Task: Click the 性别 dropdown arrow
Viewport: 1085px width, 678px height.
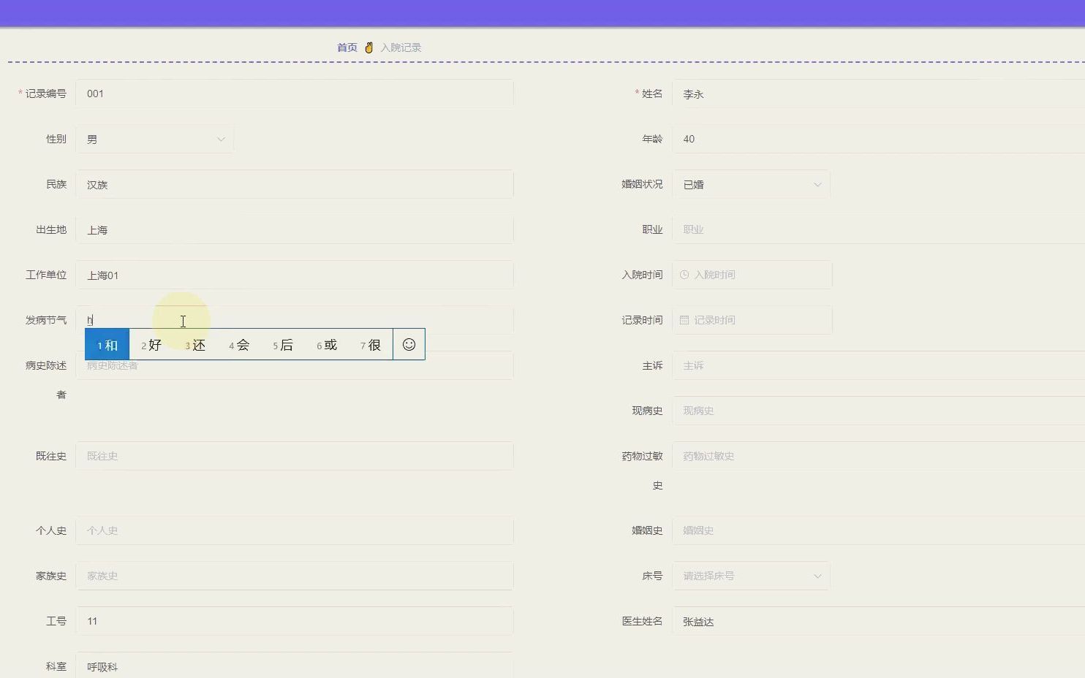Action: (221, 139)
